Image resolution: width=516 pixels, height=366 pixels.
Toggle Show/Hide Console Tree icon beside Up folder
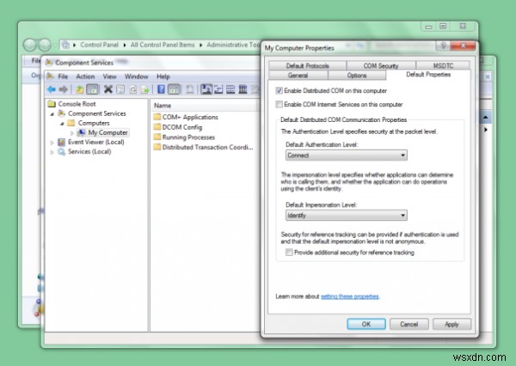pyautogui.click(x=93, y=89)
